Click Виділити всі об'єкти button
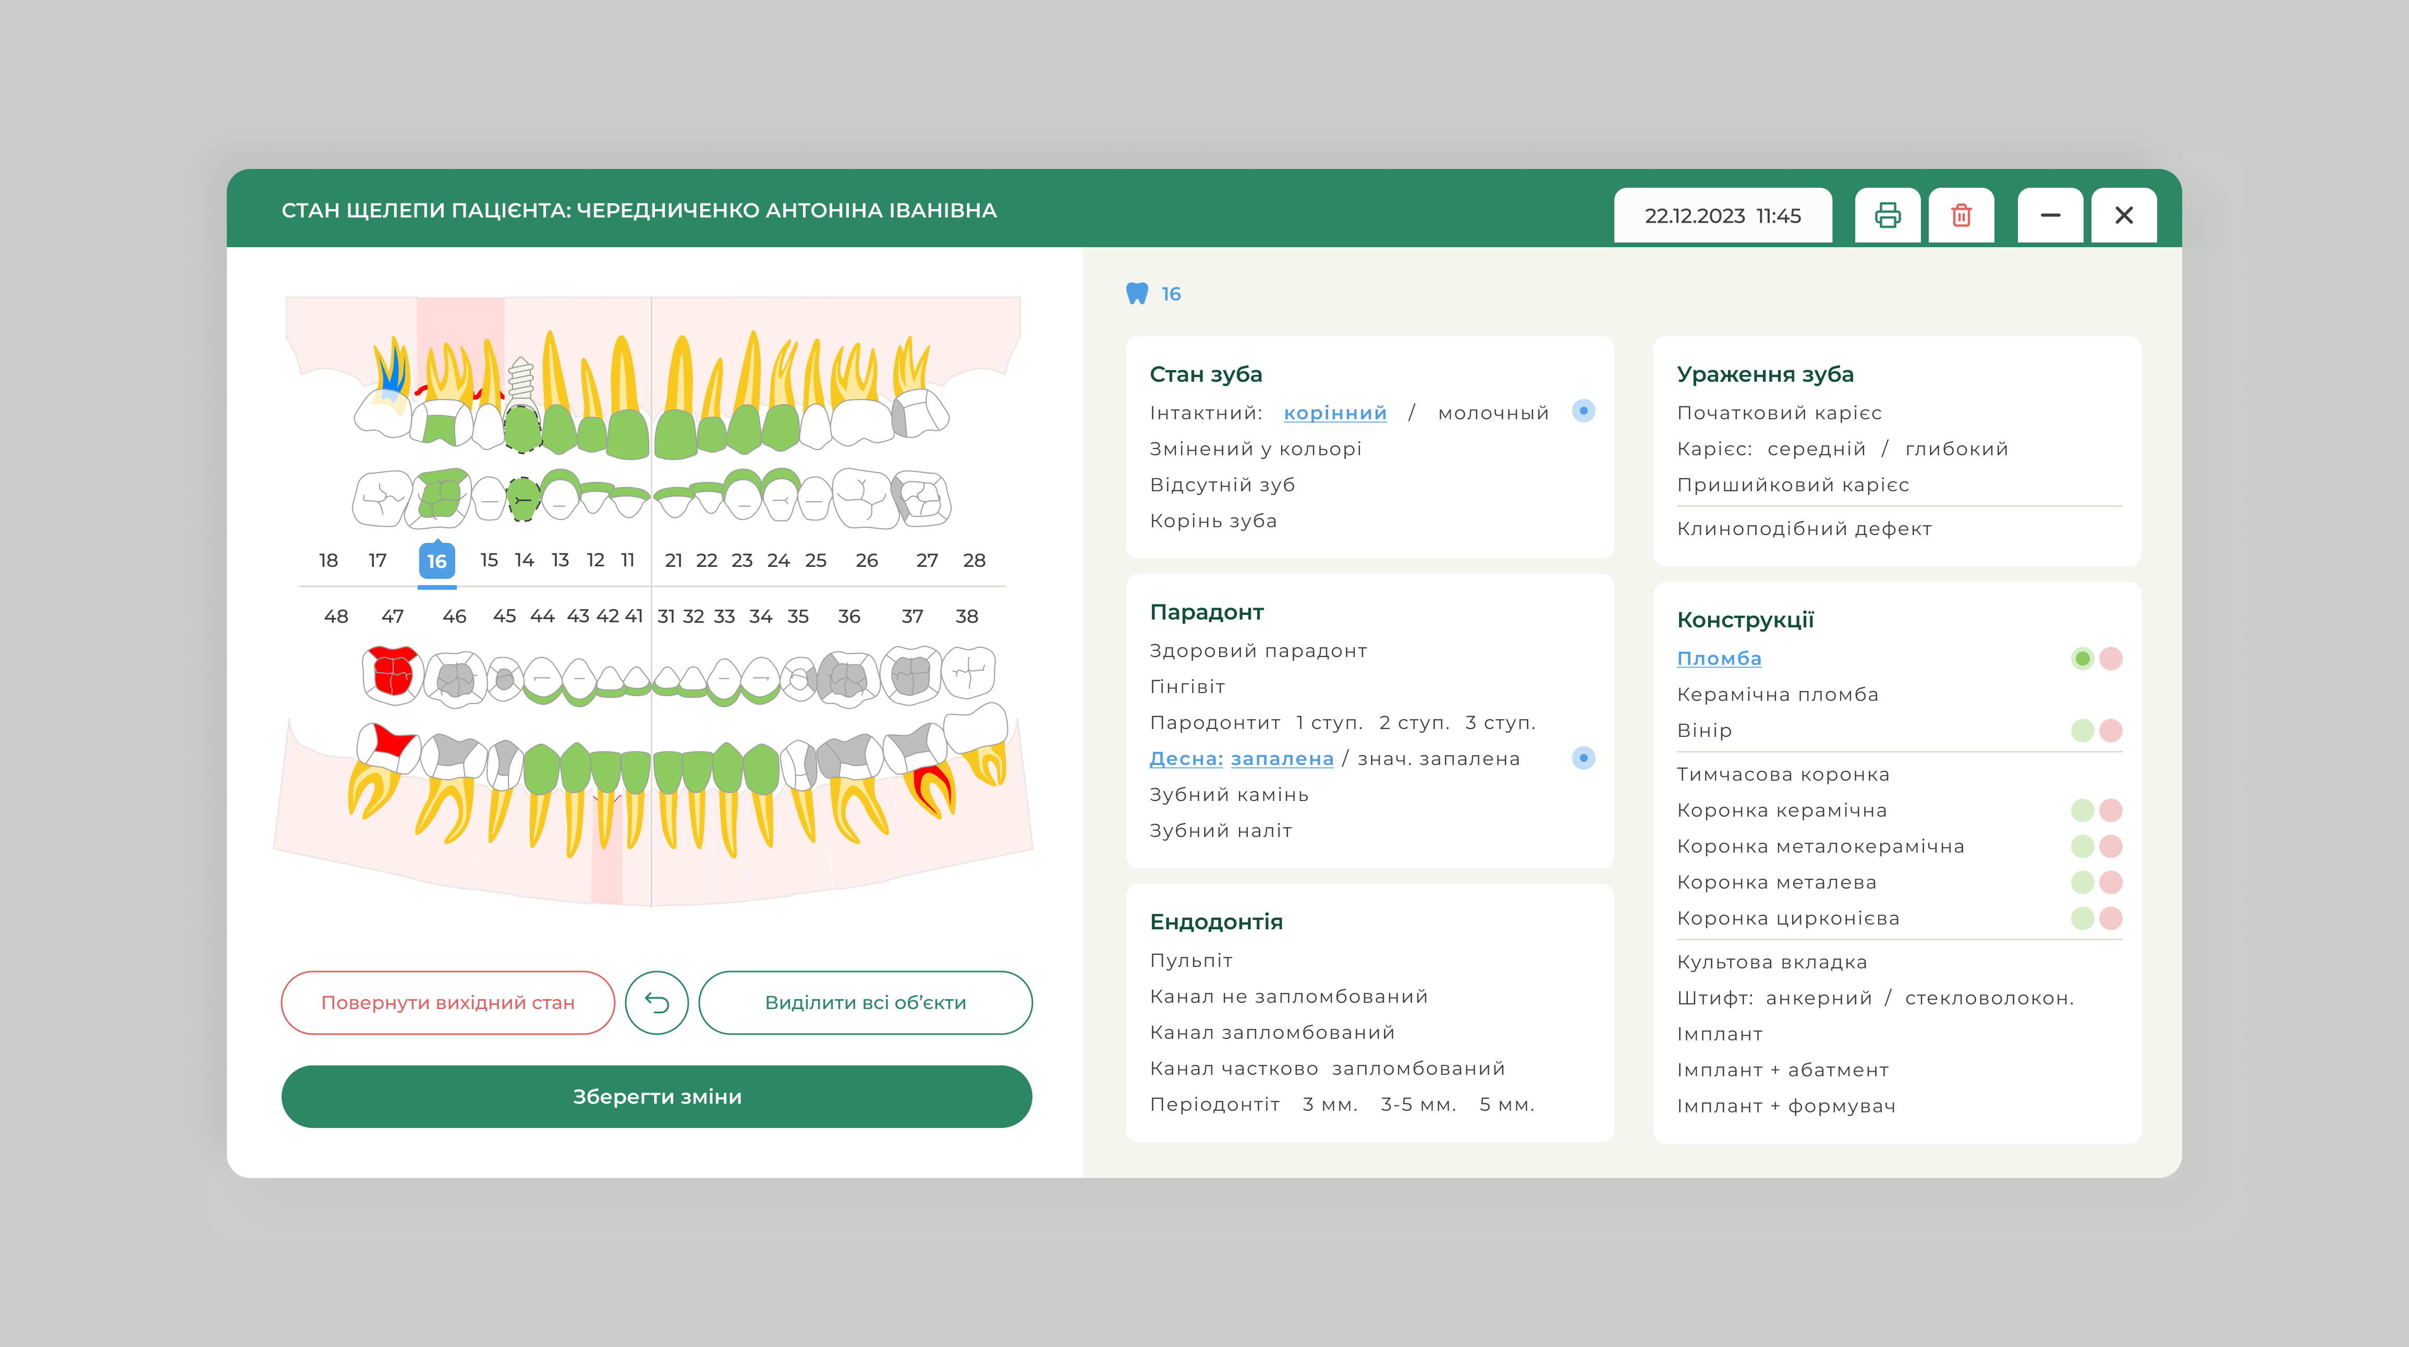2409x1347 pixels. pyautogui.click(x=865, y=1003)
